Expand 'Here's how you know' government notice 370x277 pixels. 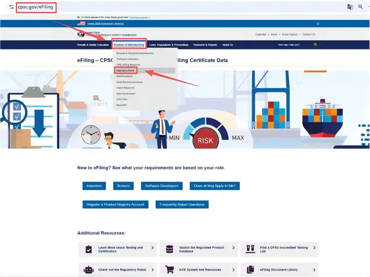pyautogui.click(x=140, y=18)
